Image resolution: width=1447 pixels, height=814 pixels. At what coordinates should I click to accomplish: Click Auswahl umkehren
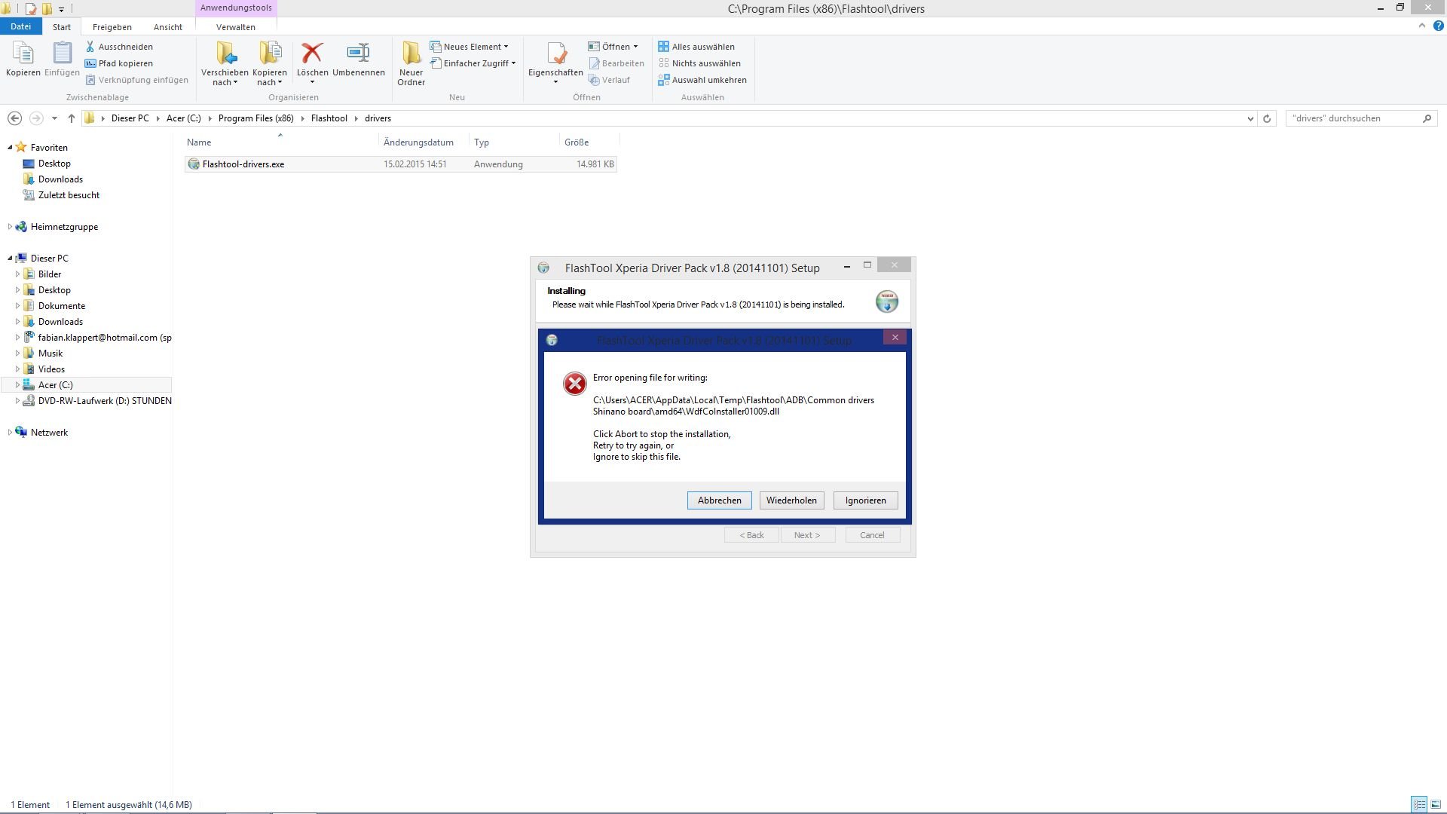click(702, 80)
